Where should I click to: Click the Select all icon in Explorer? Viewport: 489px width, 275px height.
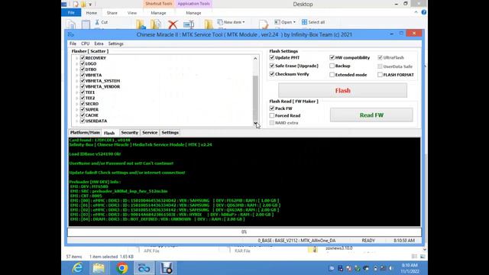click(304, 22)
